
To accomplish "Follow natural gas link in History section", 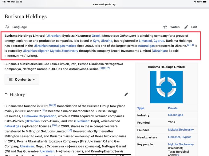I will [x=13, y=126].
